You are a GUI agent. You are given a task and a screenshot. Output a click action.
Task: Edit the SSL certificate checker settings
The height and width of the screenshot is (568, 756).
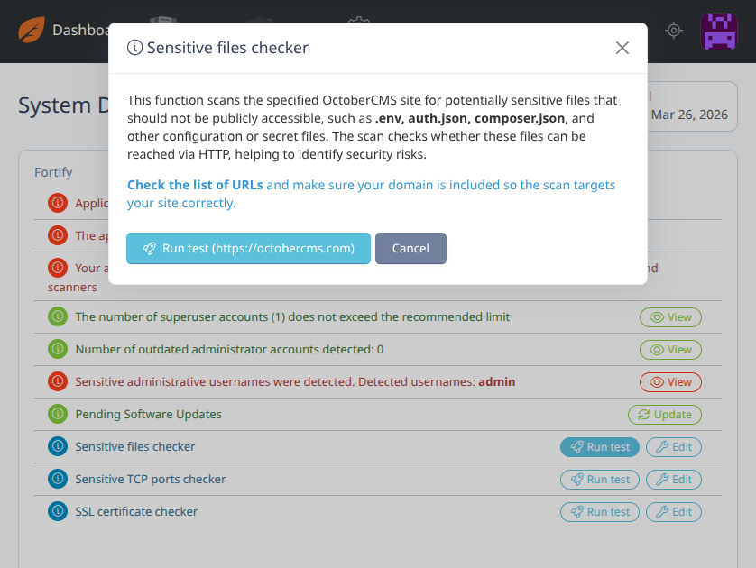[674, 512]
